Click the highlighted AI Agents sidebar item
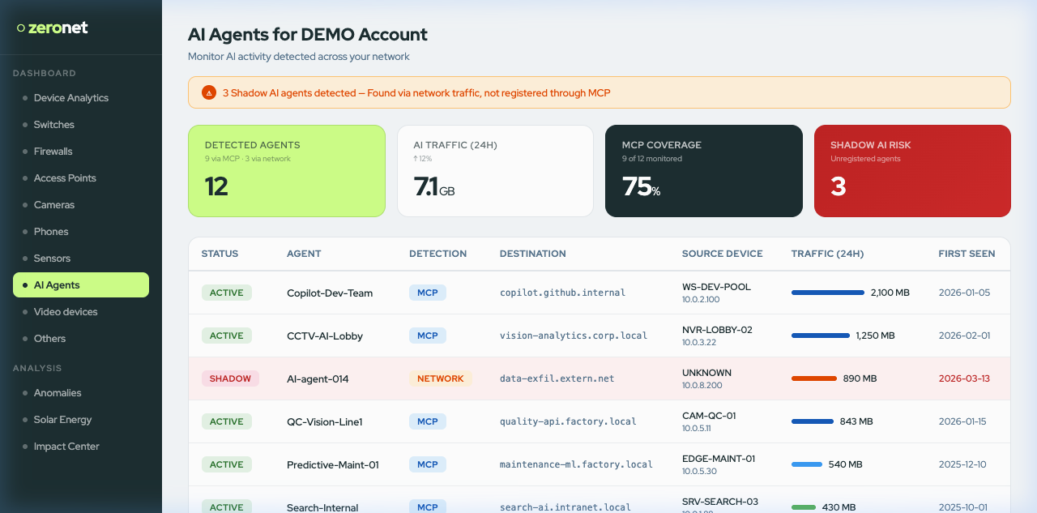The image size is (1037, 513). pos(58,284)
